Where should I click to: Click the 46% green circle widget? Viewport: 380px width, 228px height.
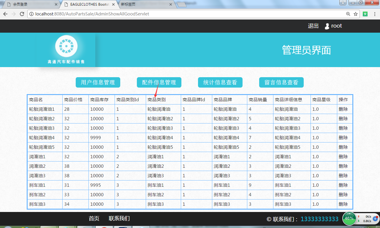coord(349,218)
